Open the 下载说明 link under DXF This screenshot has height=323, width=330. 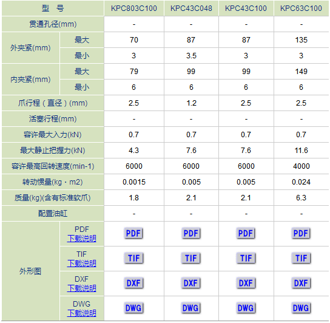click(x=82, y=288)
